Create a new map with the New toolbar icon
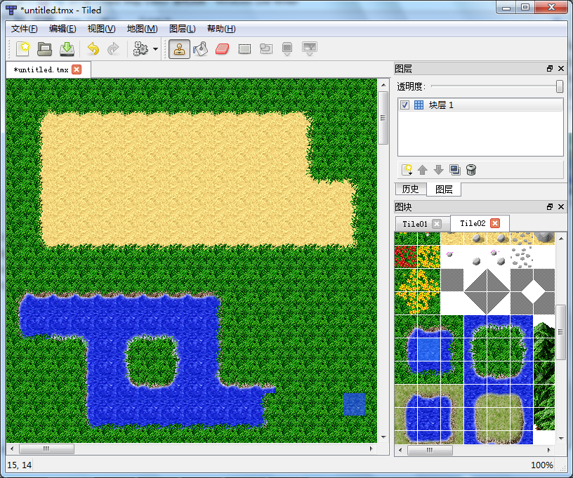This screenshot has width=573, height=478. coord(22,48)
